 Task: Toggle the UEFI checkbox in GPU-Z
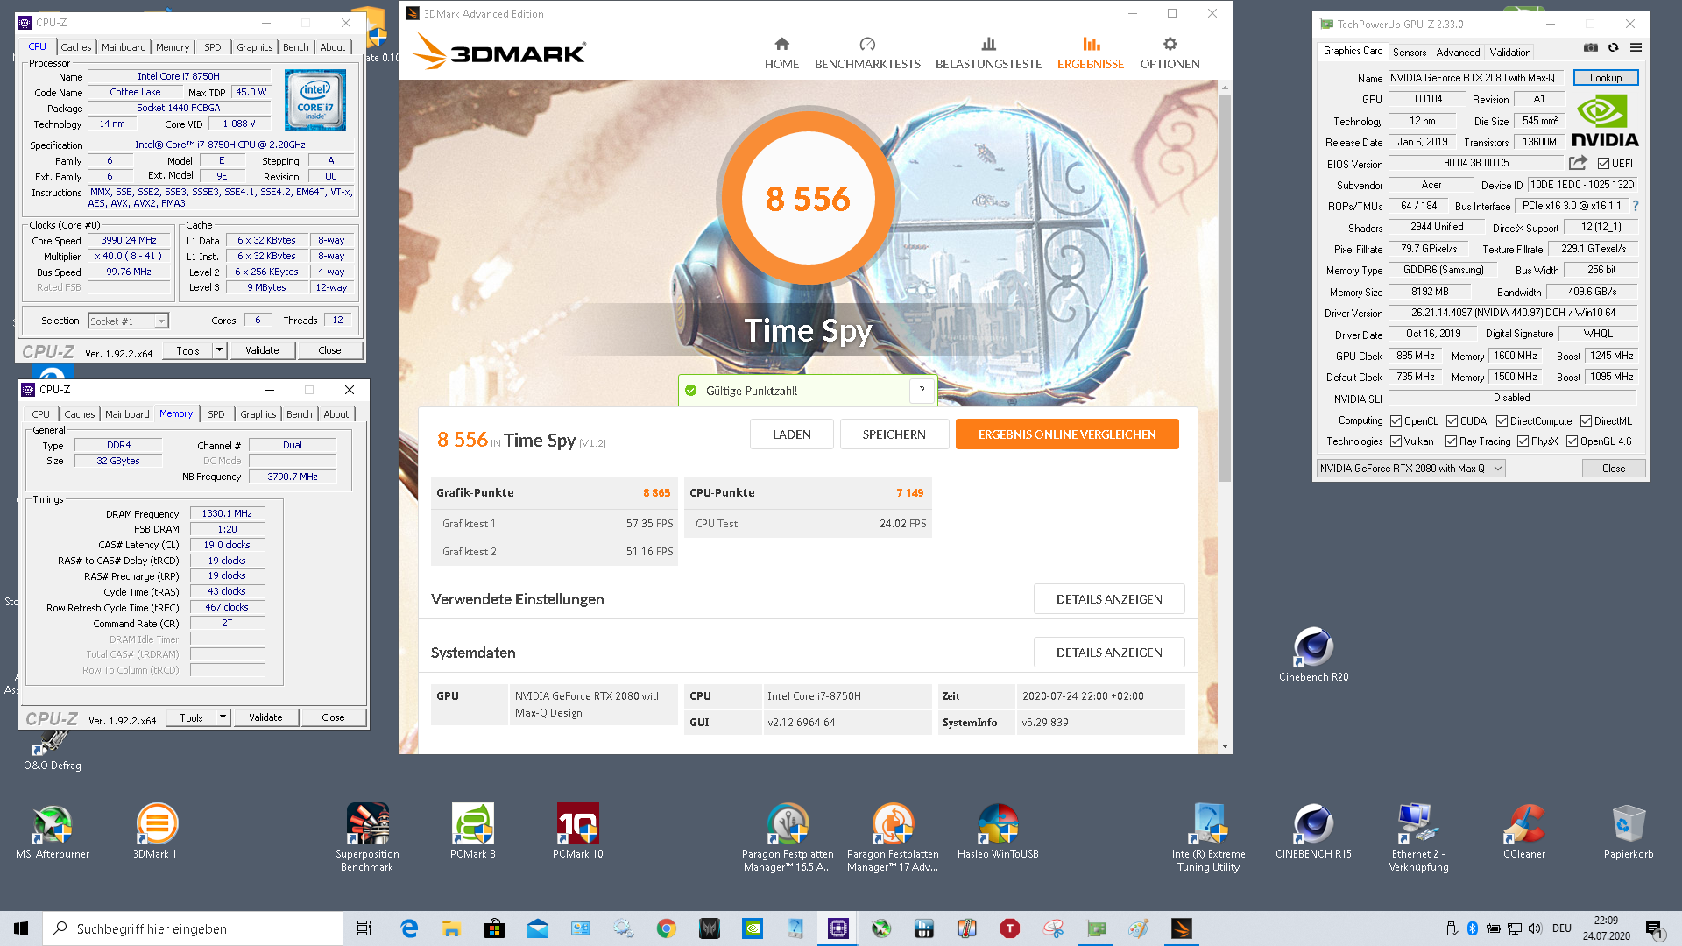[x=1603, y=164]
